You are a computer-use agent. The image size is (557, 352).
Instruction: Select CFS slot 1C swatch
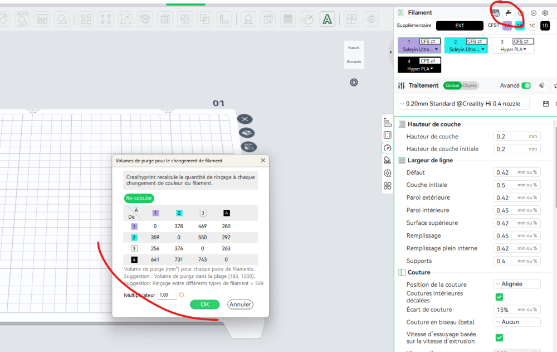point(532,26)
